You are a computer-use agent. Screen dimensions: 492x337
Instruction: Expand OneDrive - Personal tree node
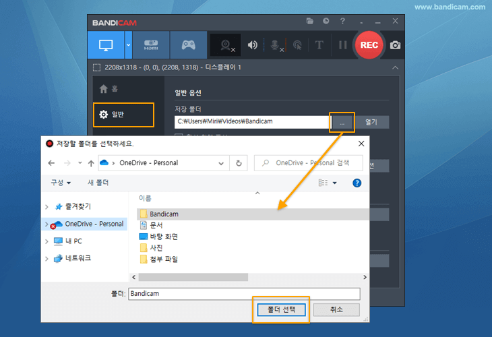47,224
